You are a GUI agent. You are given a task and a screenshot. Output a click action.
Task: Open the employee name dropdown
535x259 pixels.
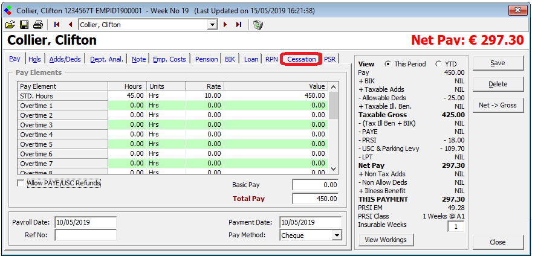(212, 25)
